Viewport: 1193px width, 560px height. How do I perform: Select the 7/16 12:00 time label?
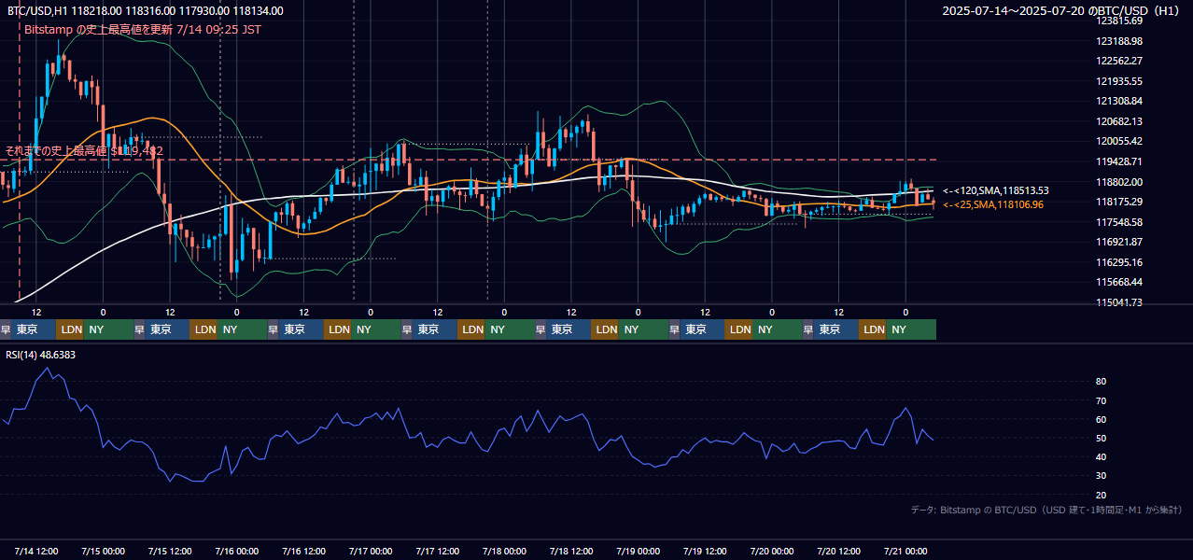(303, 551)
